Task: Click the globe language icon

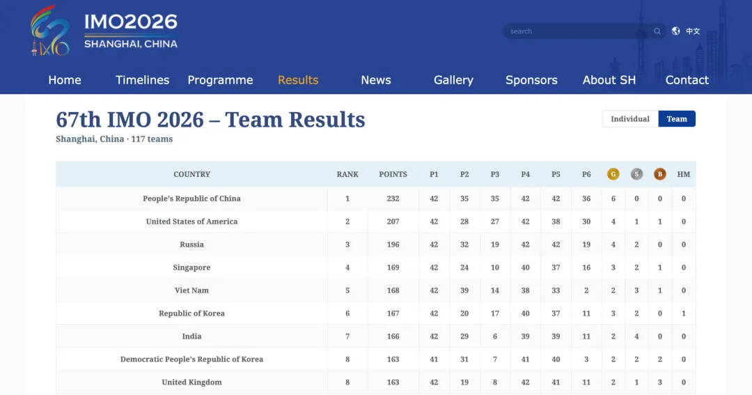Action: (675, 31)
